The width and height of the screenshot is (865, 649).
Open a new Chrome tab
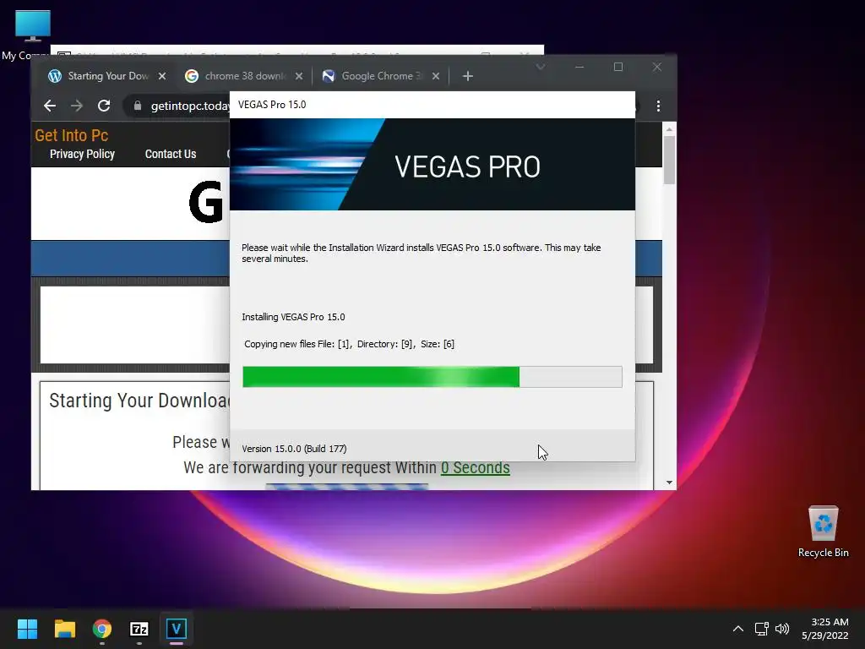click(468, 76)
